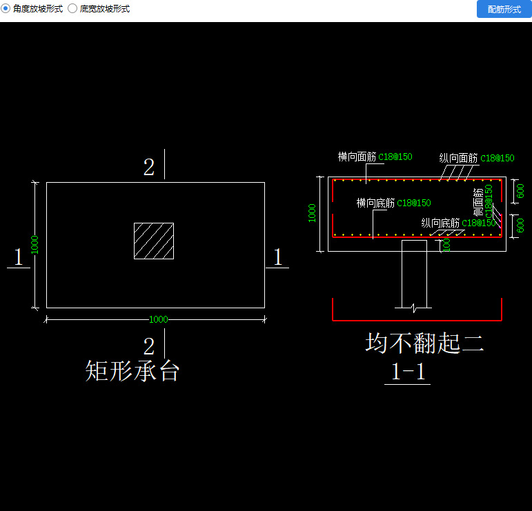Click the plan width dimension 1000 at bottom

(159, 319)
